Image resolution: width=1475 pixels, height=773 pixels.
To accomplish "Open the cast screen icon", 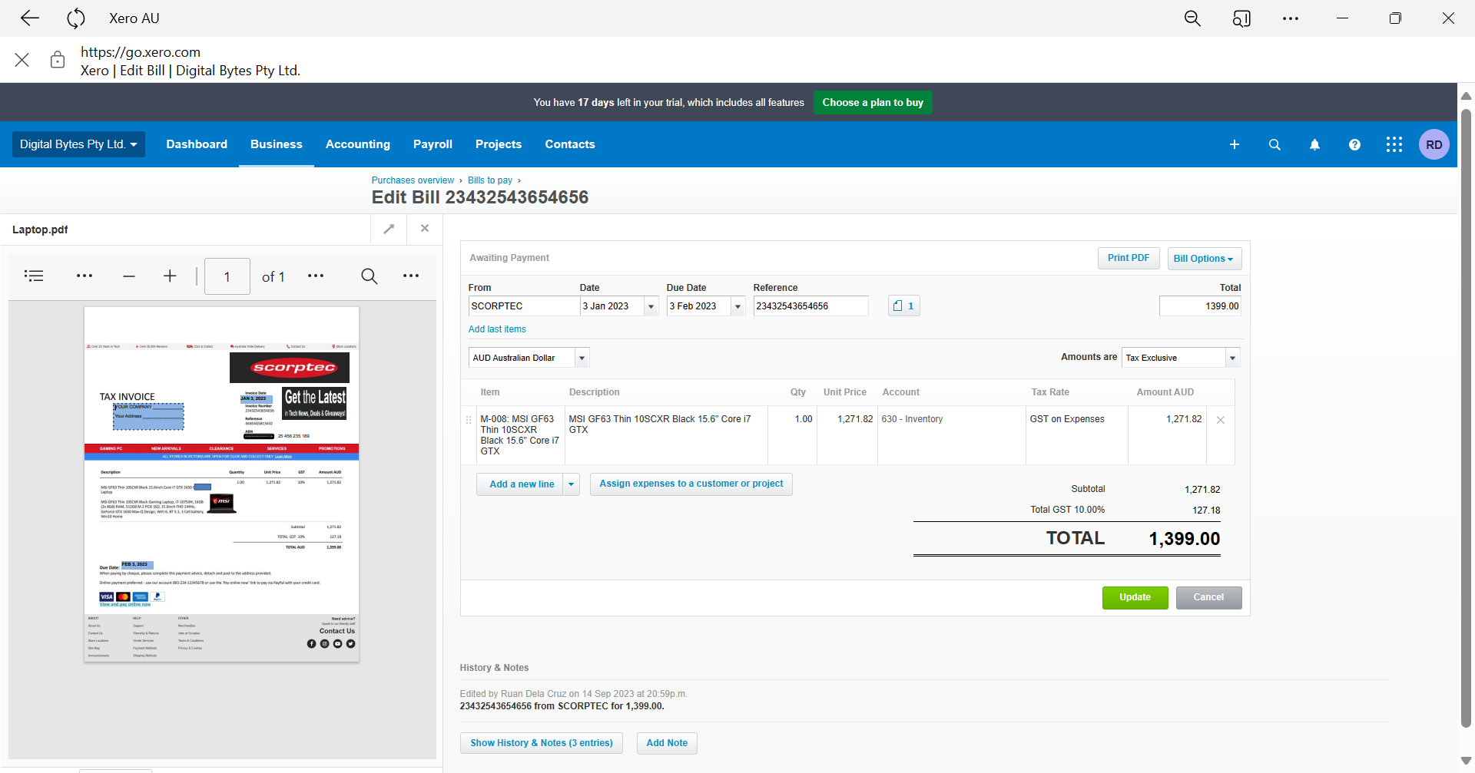I will pos(1241,18).
